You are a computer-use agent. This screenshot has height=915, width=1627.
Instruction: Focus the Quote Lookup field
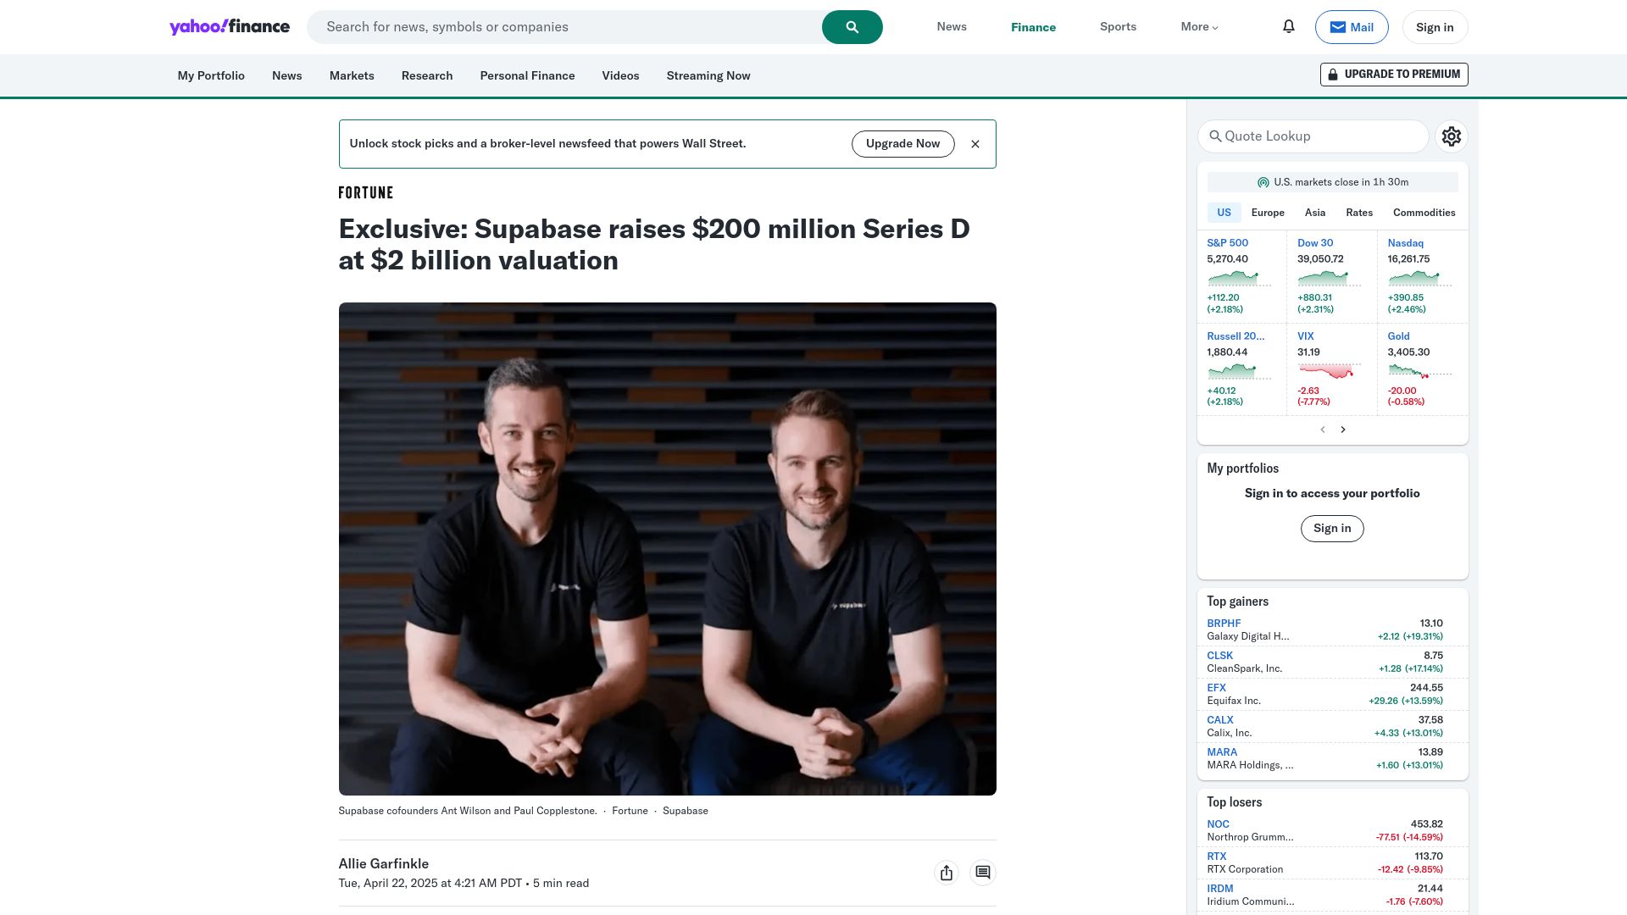(1313, 136)
